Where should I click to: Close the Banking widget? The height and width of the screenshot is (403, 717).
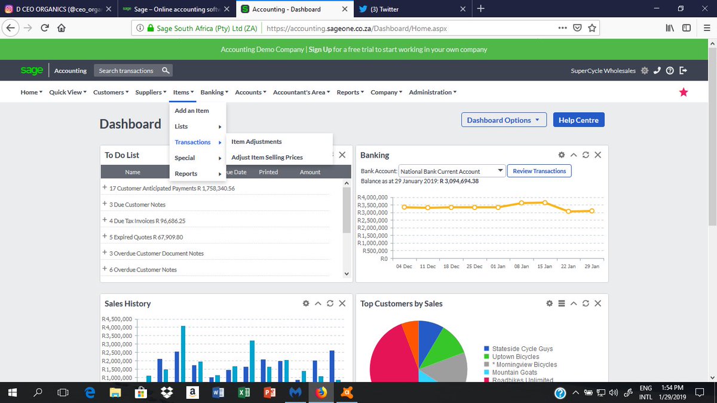tap(597, 155)
